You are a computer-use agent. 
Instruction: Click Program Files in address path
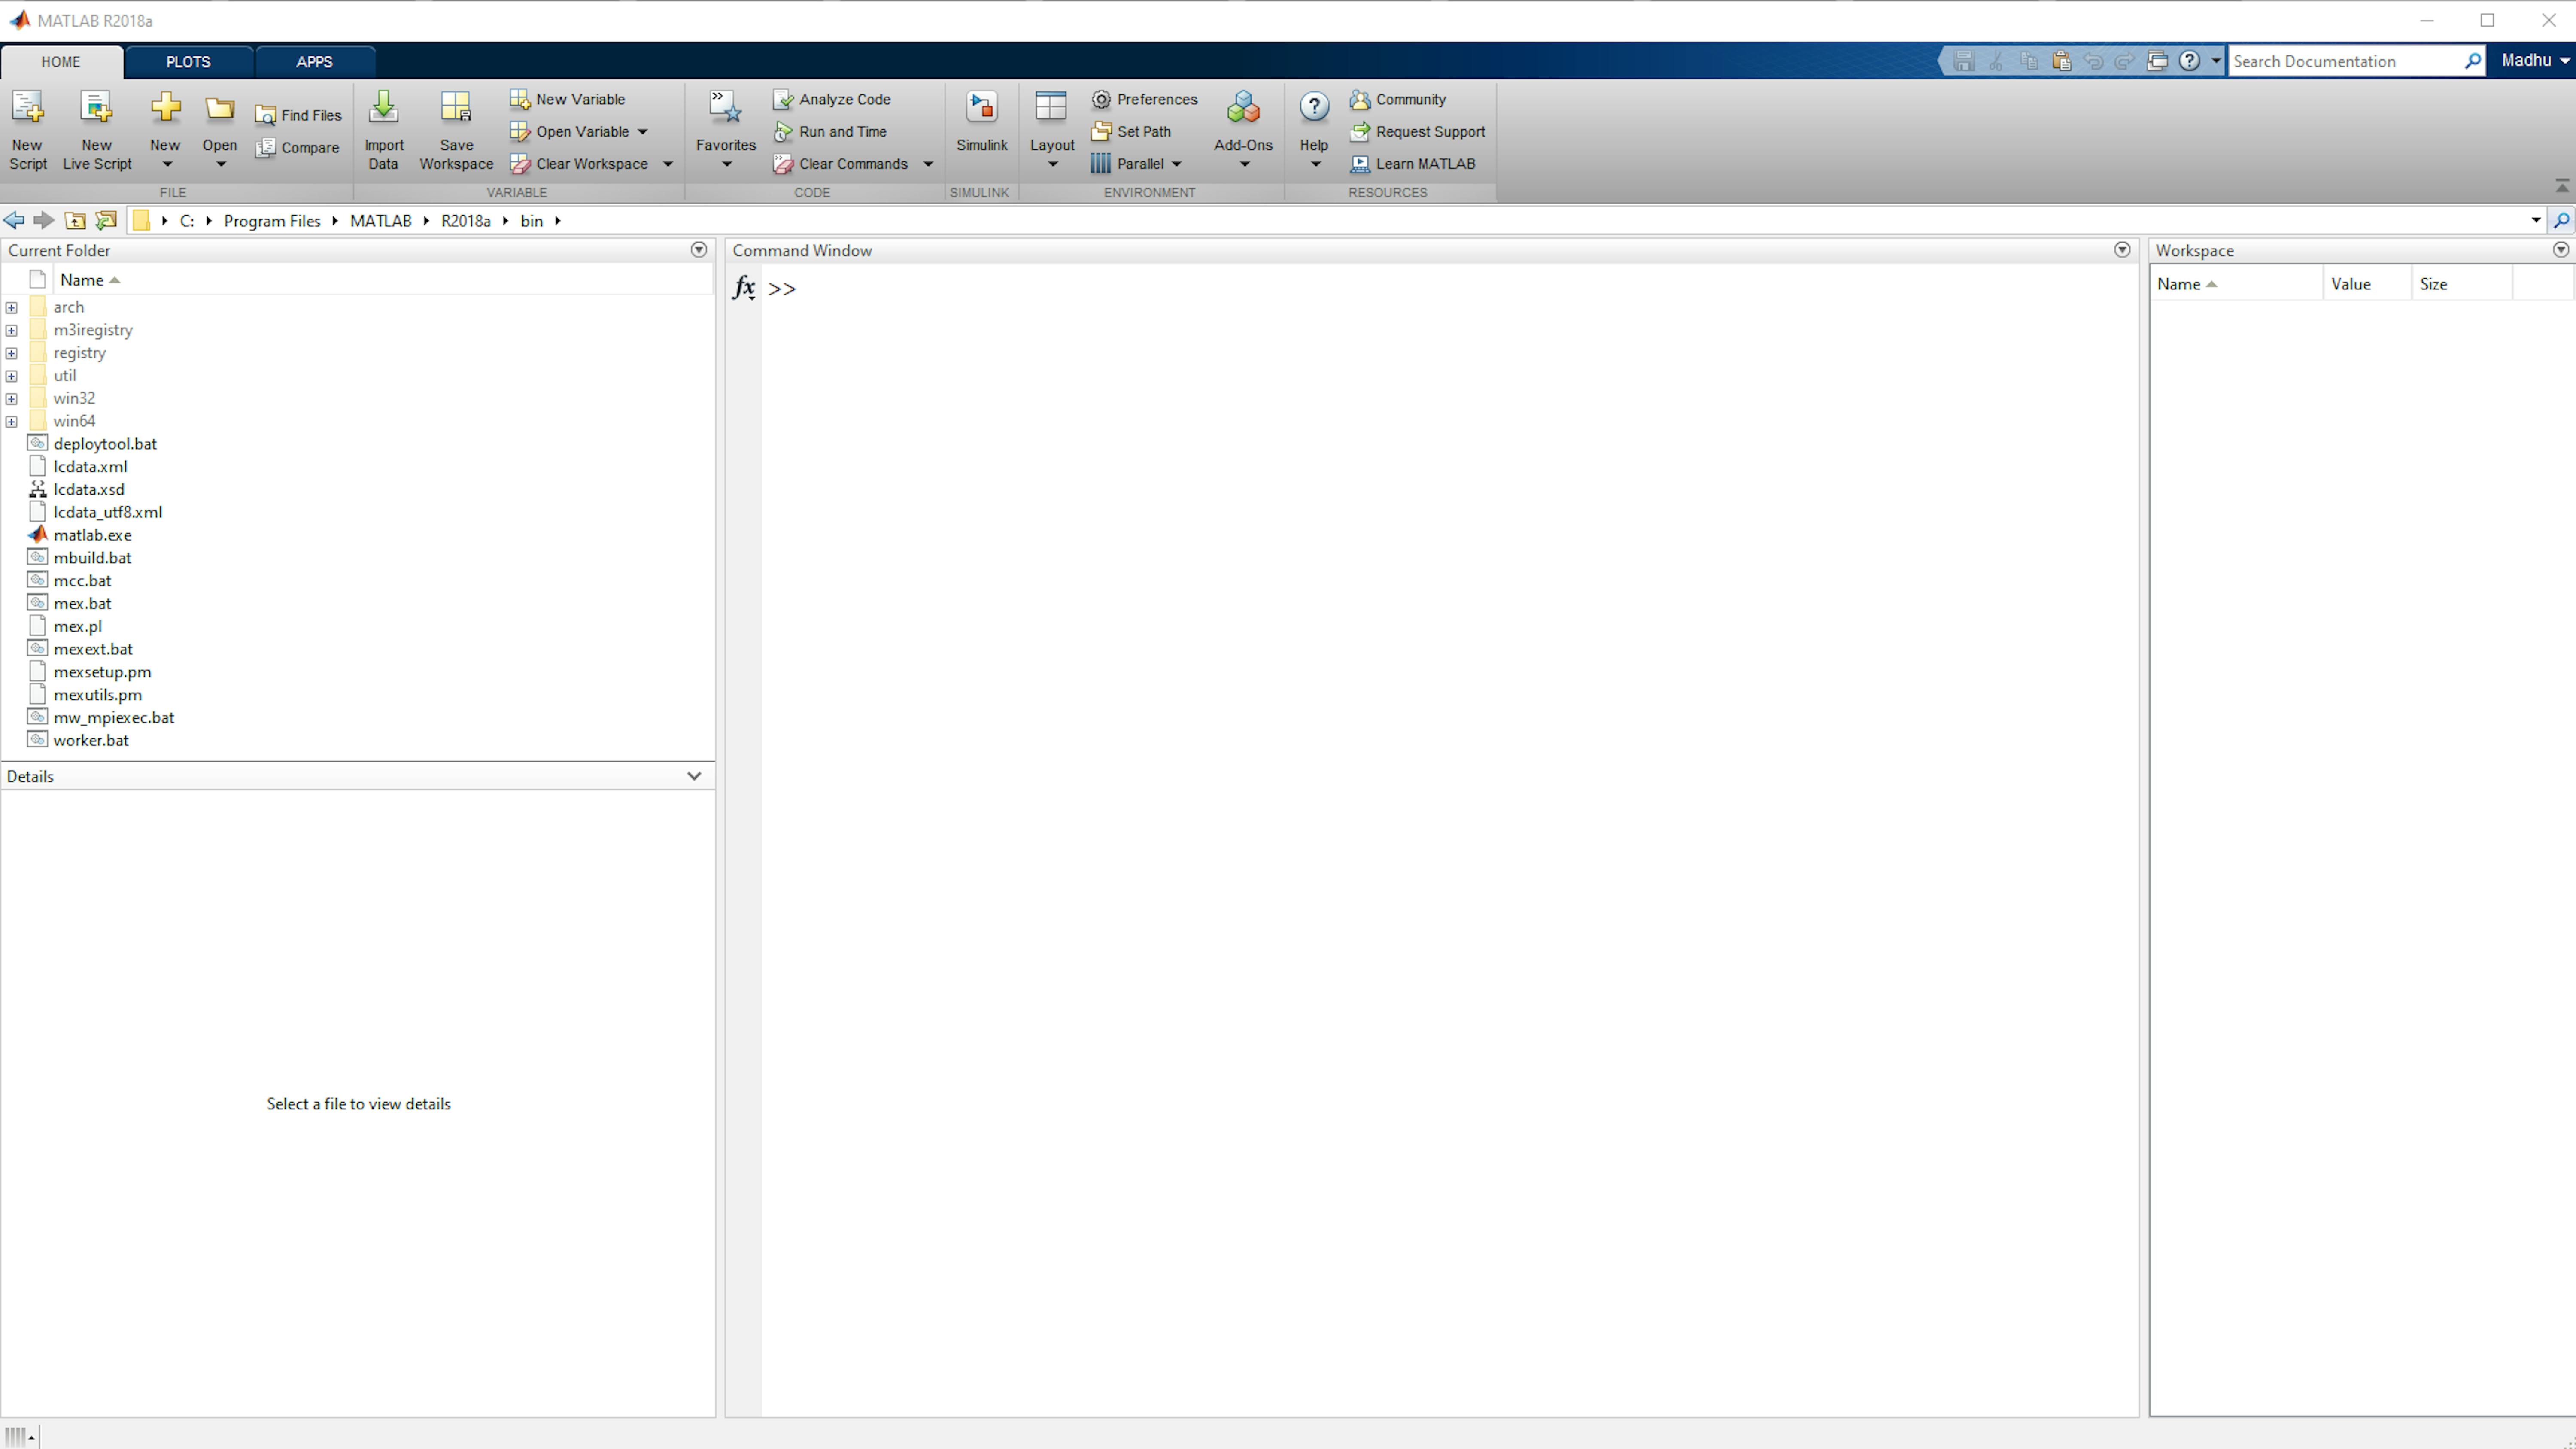272,221
